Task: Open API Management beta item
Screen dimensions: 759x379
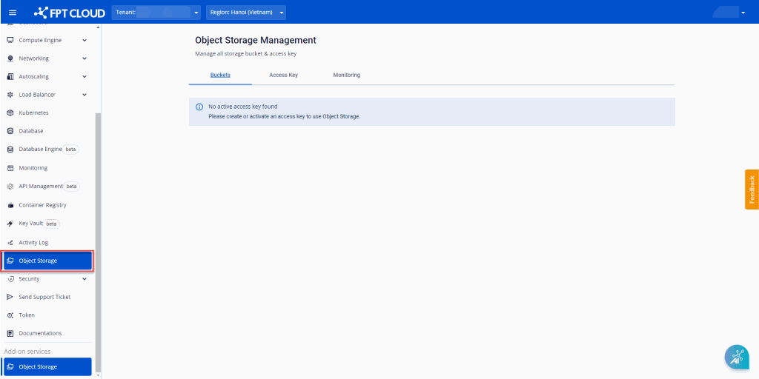Action: [47, 186]
